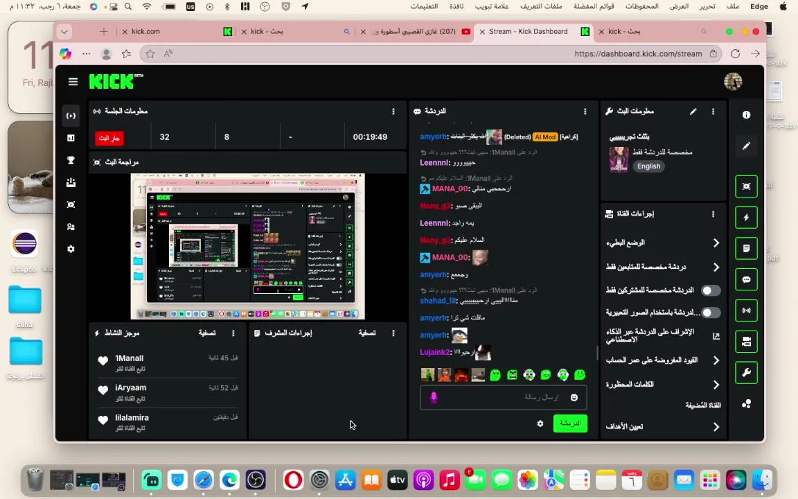Viewport: 798px width, 499px height.
Task: Insert the angry green Kick emote
Action: (512, 375)
